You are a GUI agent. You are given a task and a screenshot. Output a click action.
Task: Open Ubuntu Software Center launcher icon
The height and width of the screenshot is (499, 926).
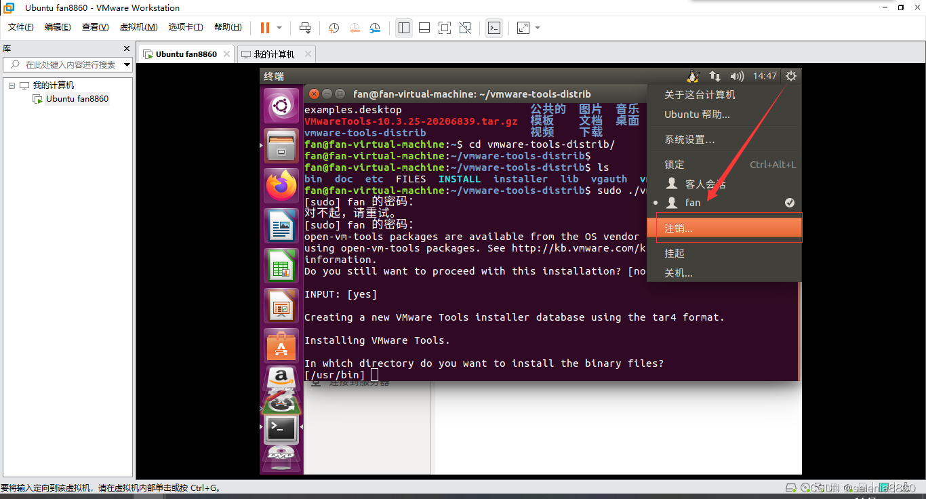[x=281, y=346]
